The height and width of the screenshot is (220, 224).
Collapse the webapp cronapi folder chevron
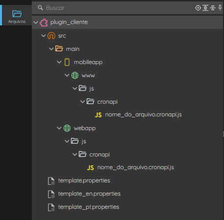(x=75, y=154)
